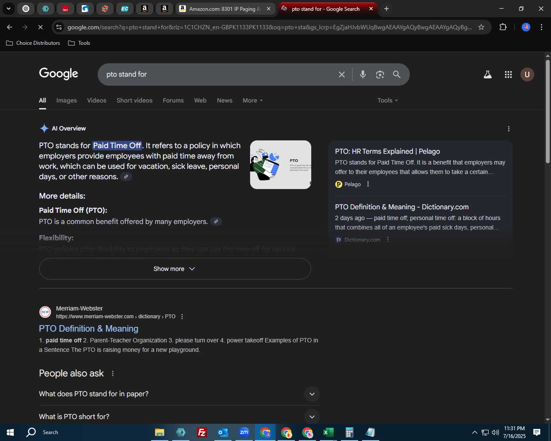This screenshot has height=441, width=551.
Task: Open the Google account avatar U
Action: (x=527, y=75)
